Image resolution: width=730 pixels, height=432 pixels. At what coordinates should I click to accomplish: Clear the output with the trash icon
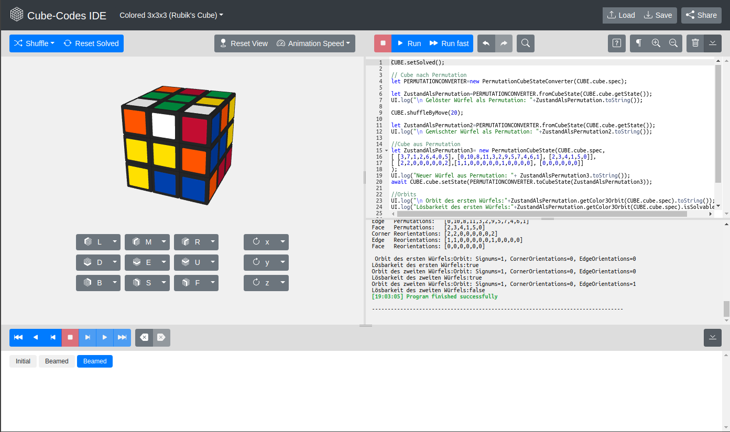[x=695, y=43]
